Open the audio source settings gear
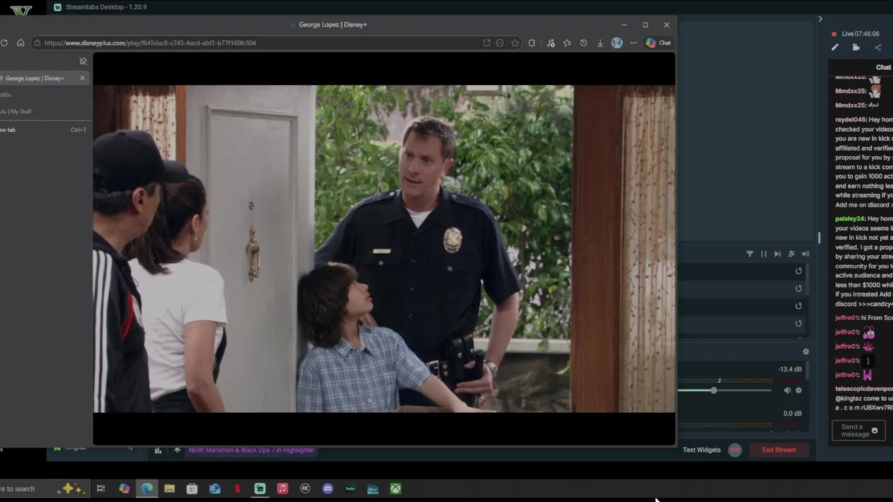This screenshot has width=893, height=502. [799, 390]
